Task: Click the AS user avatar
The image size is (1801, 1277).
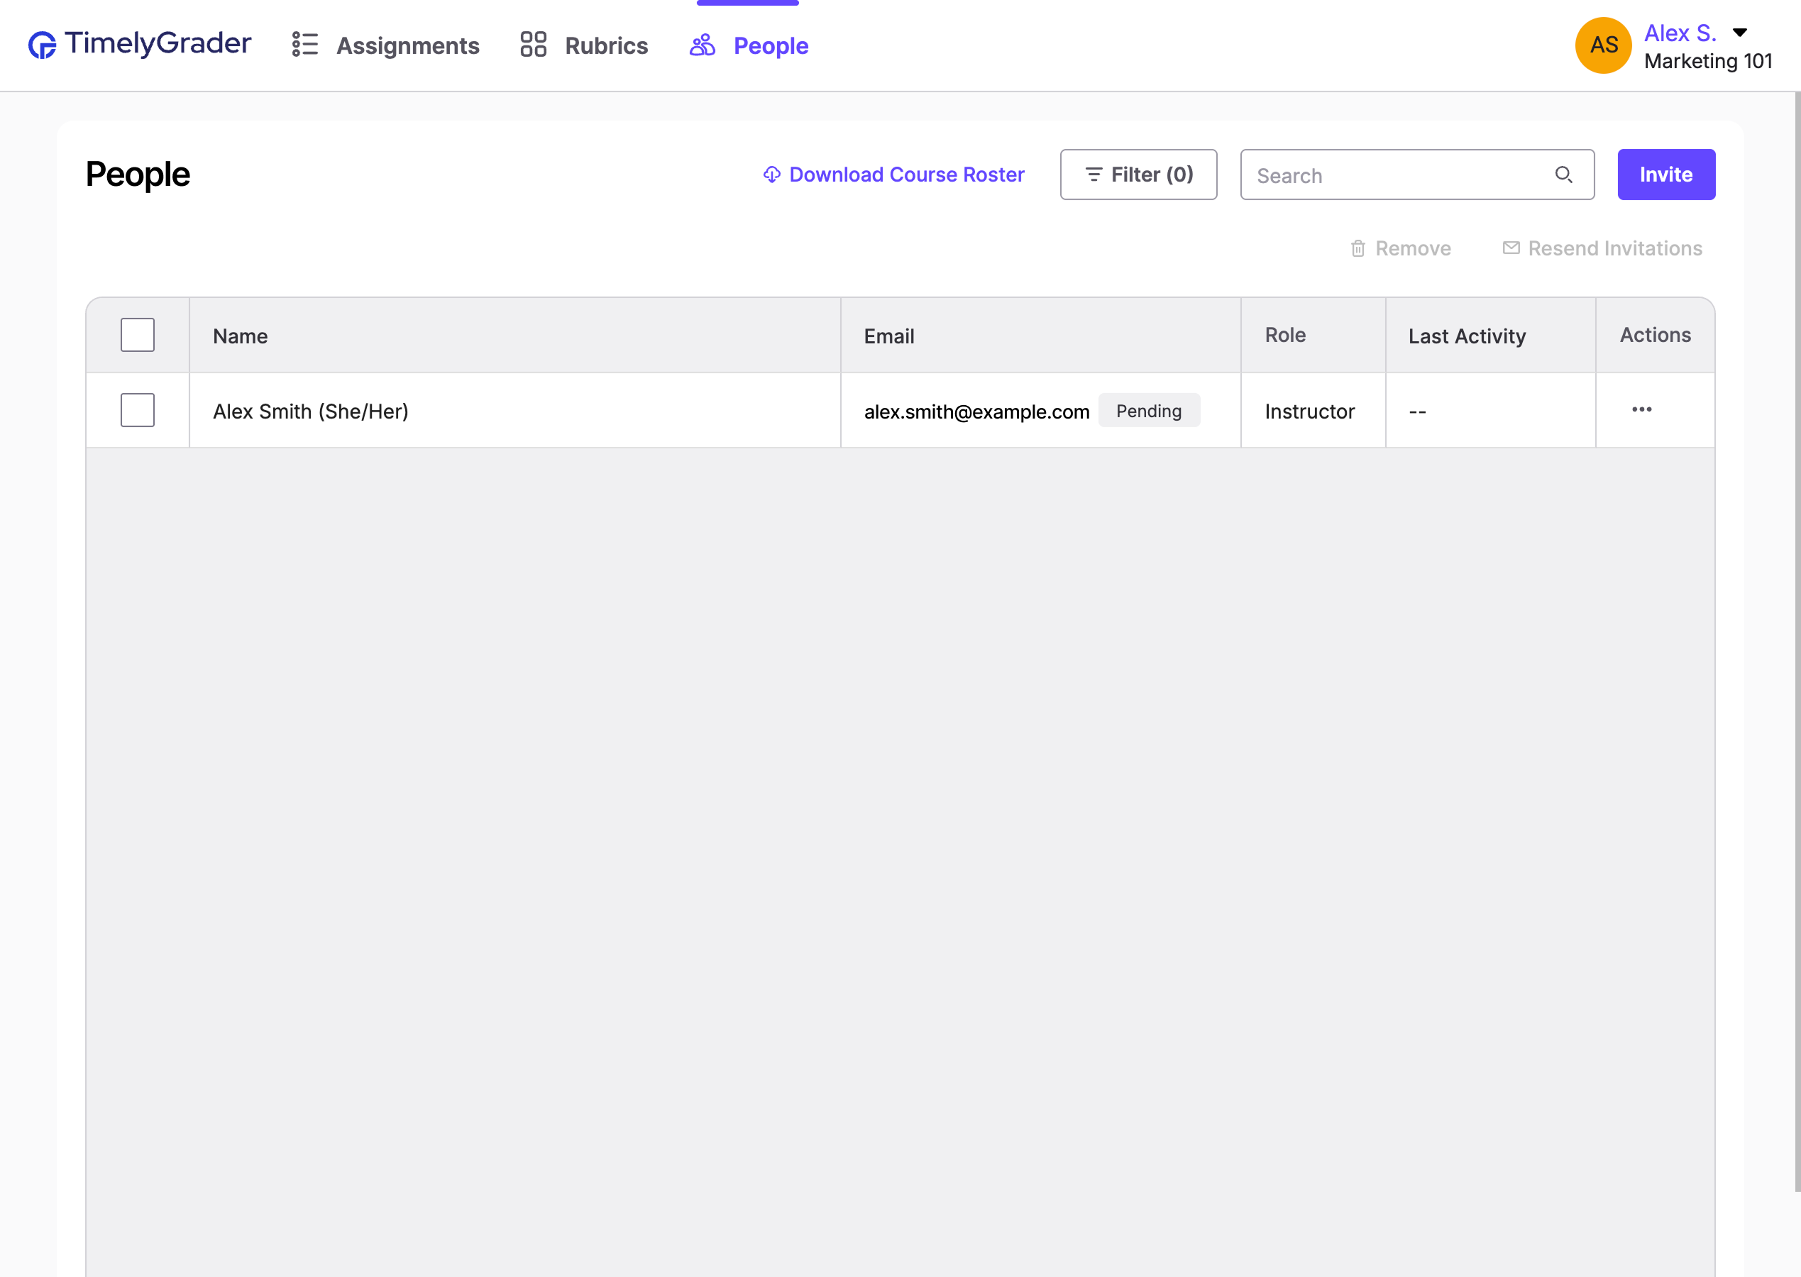Action: click(1603, 45)
